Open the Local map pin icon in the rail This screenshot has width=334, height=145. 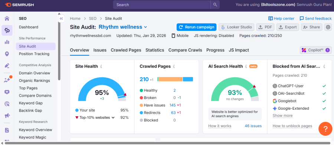click(x=7, y=54)
